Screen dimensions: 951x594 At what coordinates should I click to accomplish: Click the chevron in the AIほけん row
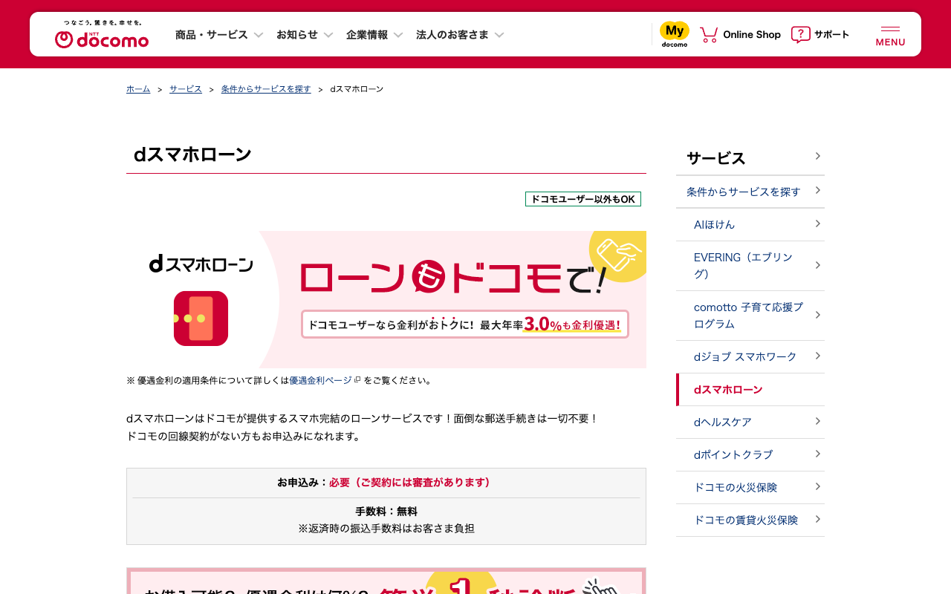click(817, 223)
